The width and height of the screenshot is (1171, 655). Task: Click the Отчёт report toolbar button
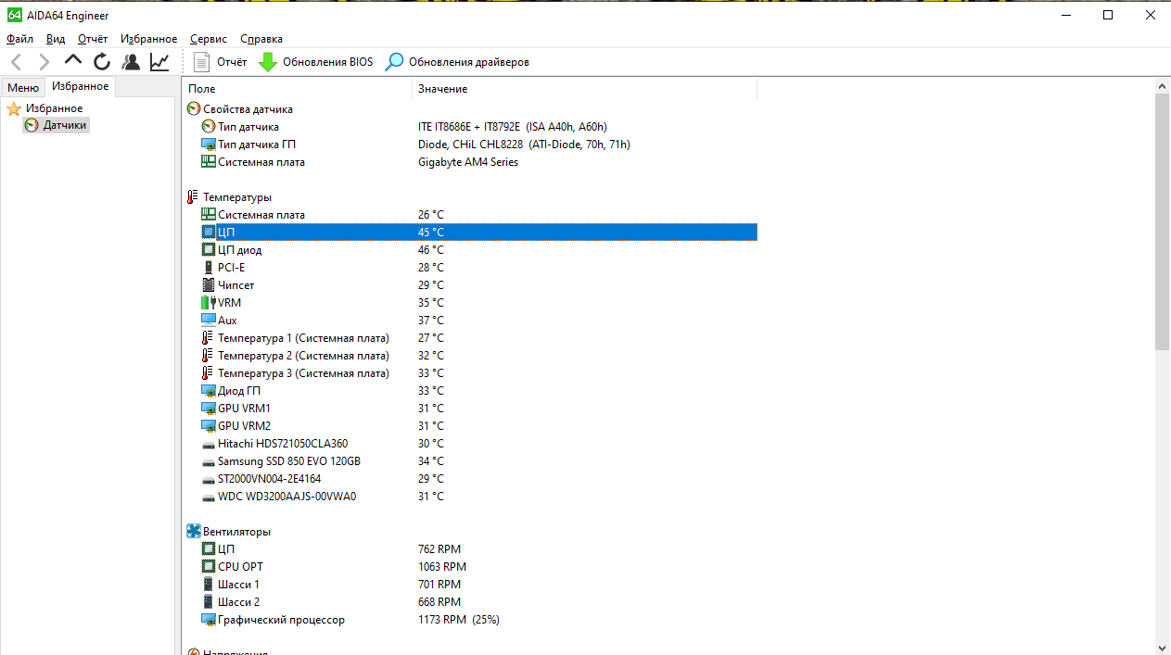tap(221, 62)
